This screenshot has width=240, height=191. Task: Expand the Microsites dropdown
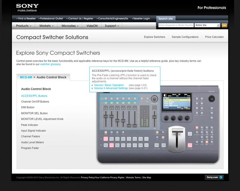tap(69, 26)
